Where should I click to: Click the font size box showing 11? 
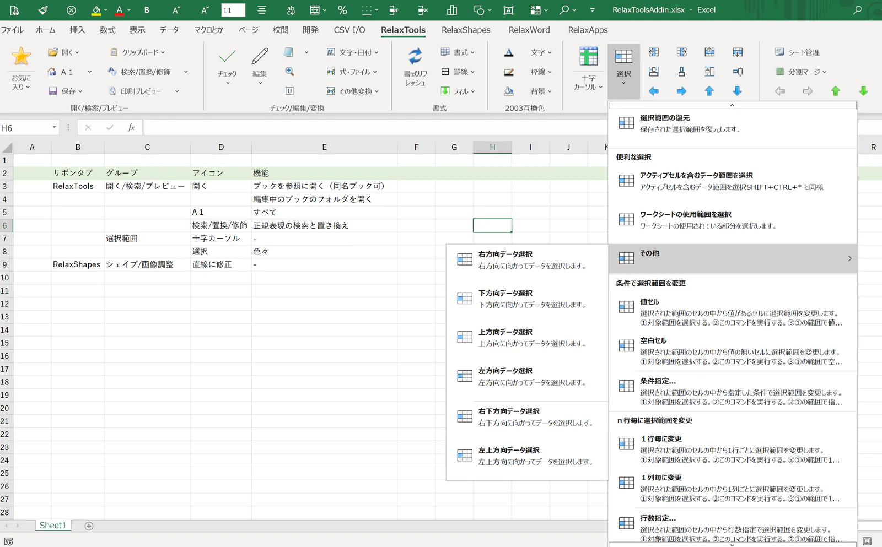tap(233, 10)
